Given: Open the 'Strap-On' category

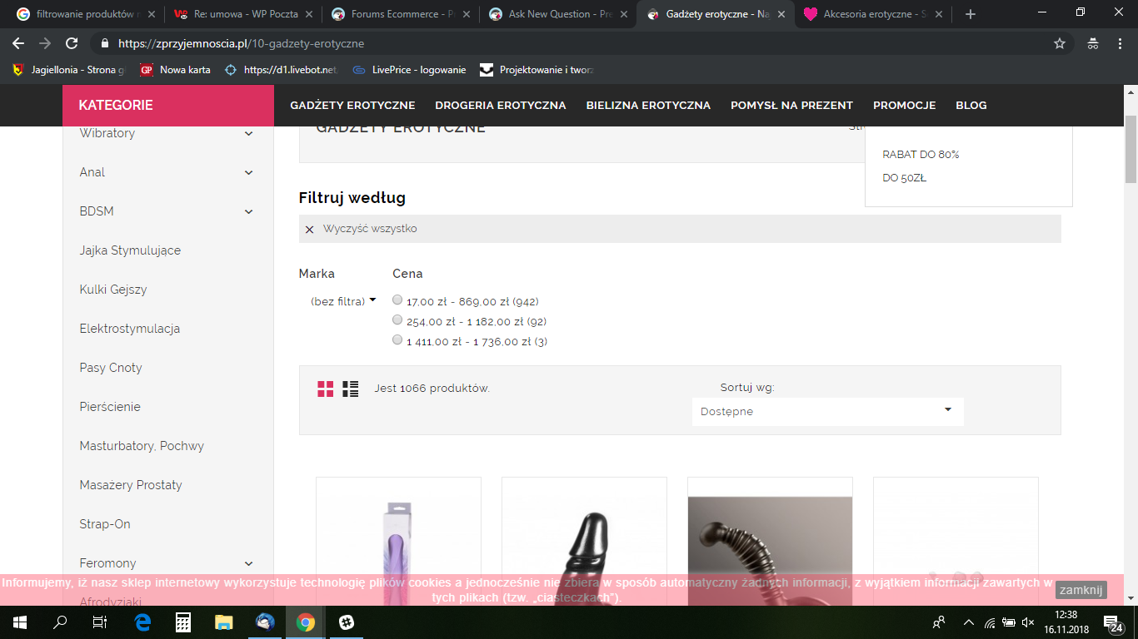Looking at the screenshot, I should click(105, 524).
